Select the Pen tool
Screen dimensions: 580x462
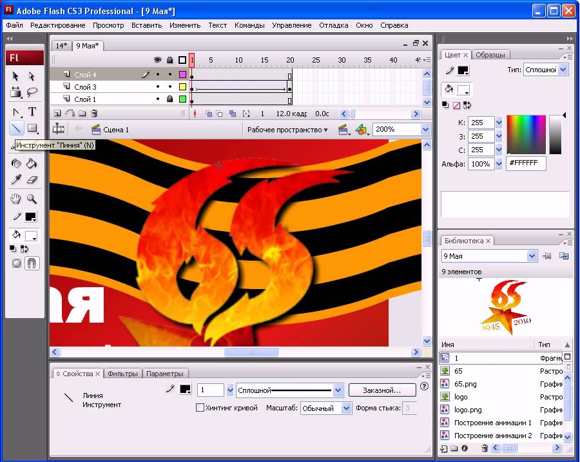[x=15, y=112]
